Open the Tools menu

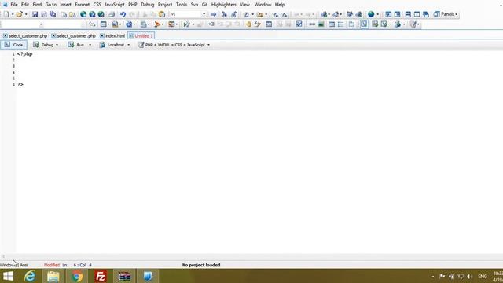click(x=182, y=5)
